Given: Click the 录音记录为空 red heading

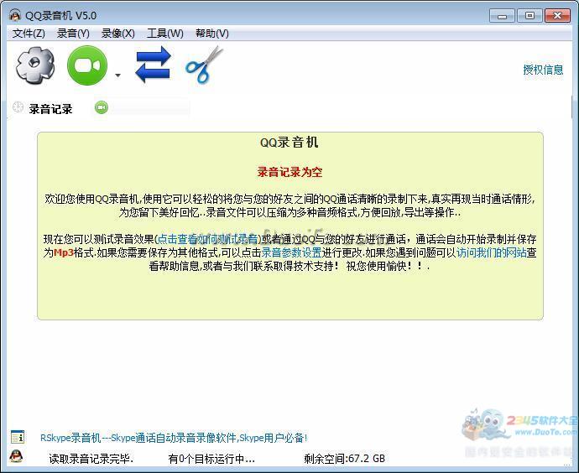Looking at the screenshot, I should 289,172.
